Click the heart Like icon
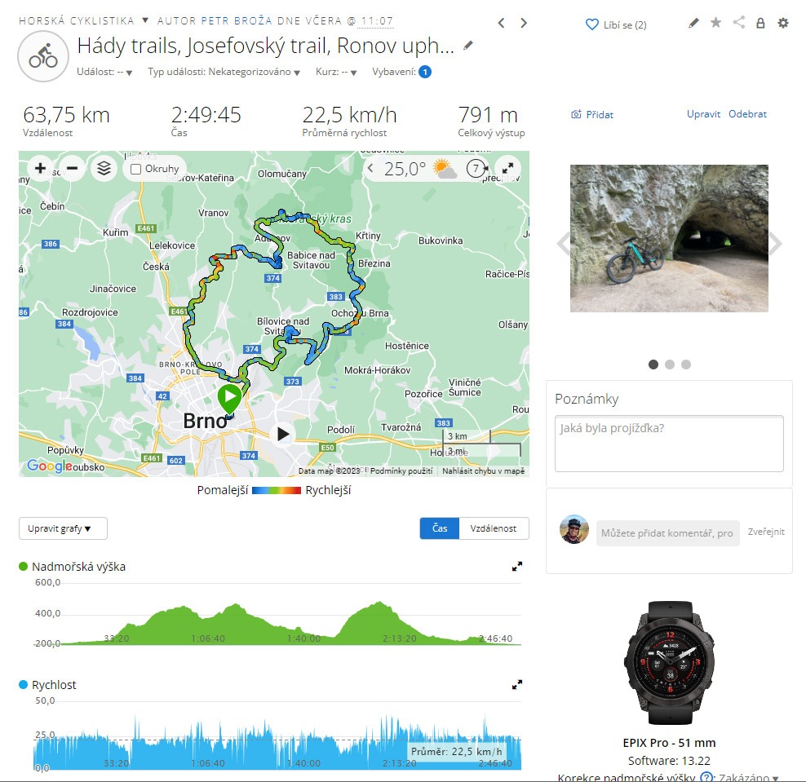This screenshot has width=806, height=782. point(591,24)
